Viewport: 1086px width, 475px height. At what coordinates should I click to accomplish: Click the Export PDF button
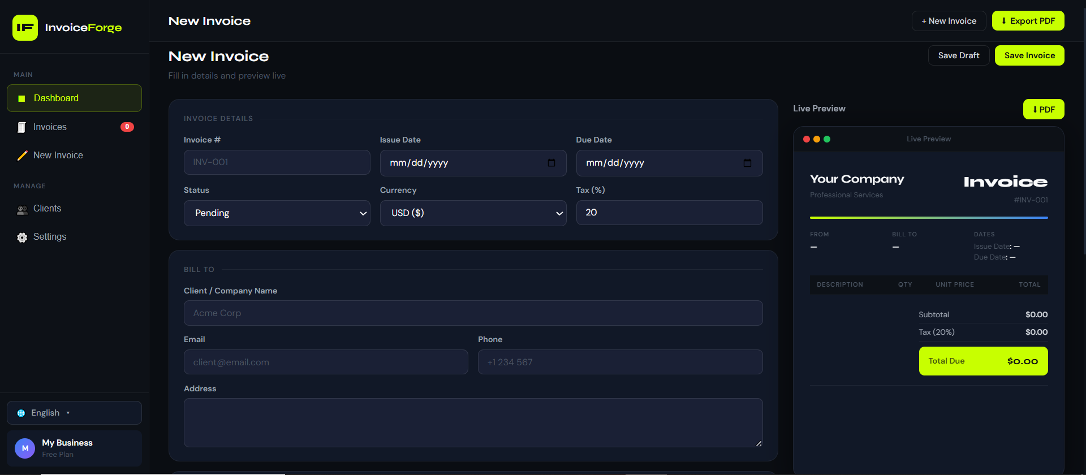pyautogui.click(x=1028, y=21)
